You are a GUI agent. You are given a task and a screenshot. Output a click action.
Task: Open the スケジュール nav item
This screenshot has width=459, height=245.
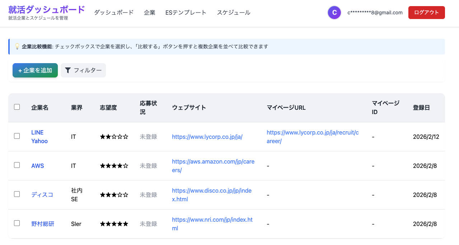pos(233,13)
